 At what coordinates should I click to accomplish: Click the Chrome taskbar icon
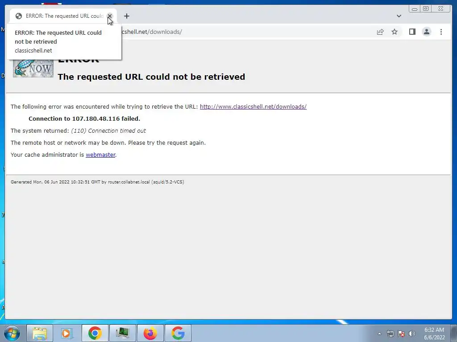95,333
